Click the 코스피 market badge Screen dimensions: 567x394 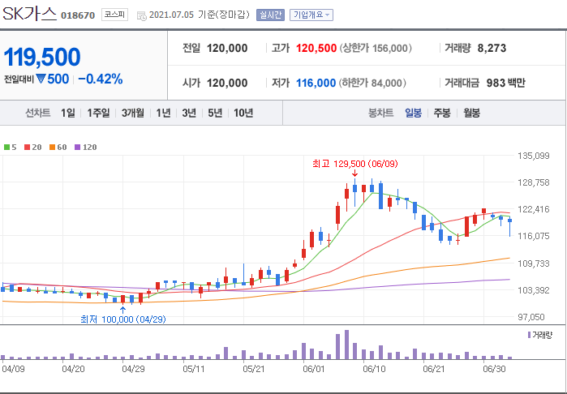[114, 15]
